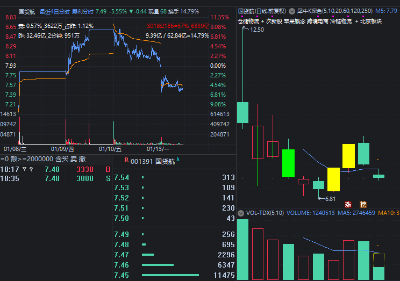Switch to the 犀利分时 view
Viewport: 400px width, 281px height.
[83, 11]
